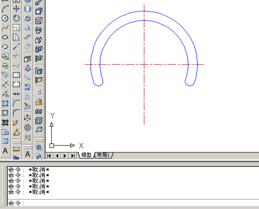Jump to the last layout tab
Viewport: 259px width, 209px height.
click(x=73, y=155)
